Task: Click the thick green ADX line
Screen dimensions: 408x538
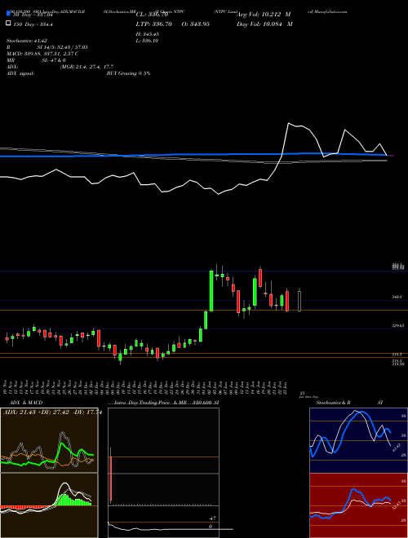Action: 62,445
